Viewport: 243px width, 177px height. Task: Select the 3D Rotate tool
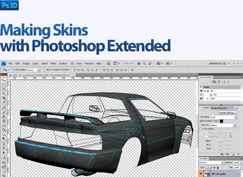coord(4,162)
